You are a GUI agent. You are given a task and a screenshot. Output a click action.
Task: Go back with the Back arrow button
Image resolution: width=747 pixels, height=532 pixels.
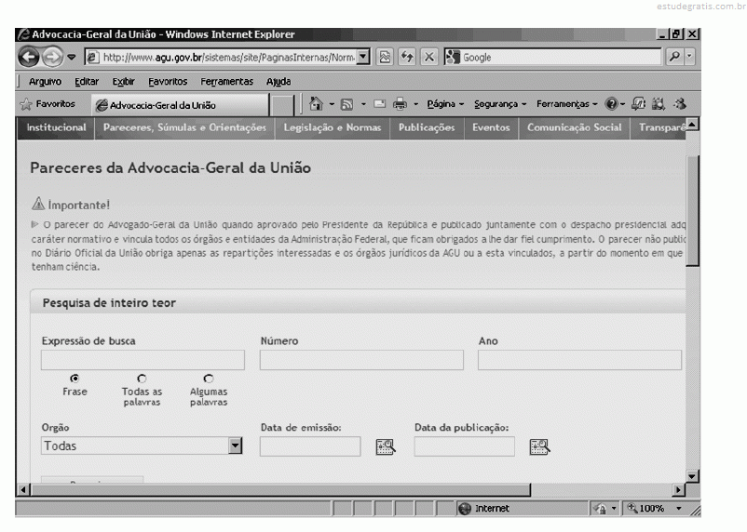29,57
